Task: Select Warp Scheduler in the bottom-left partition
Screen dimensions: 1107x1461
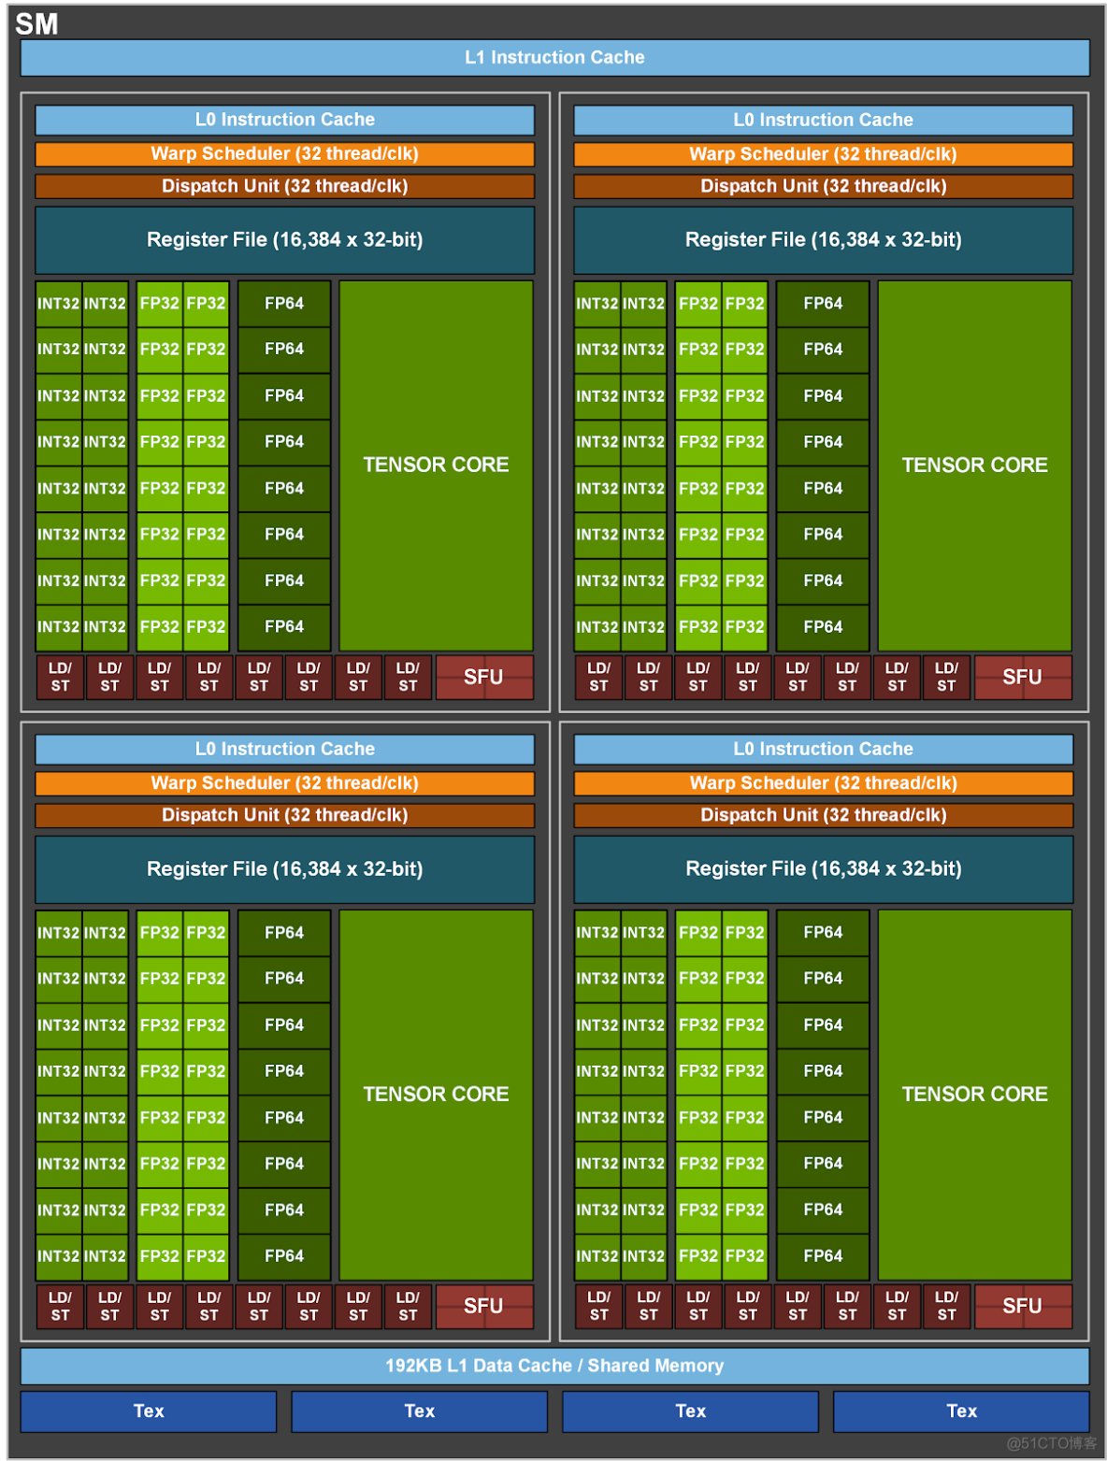Action: [x=285, y=783]
